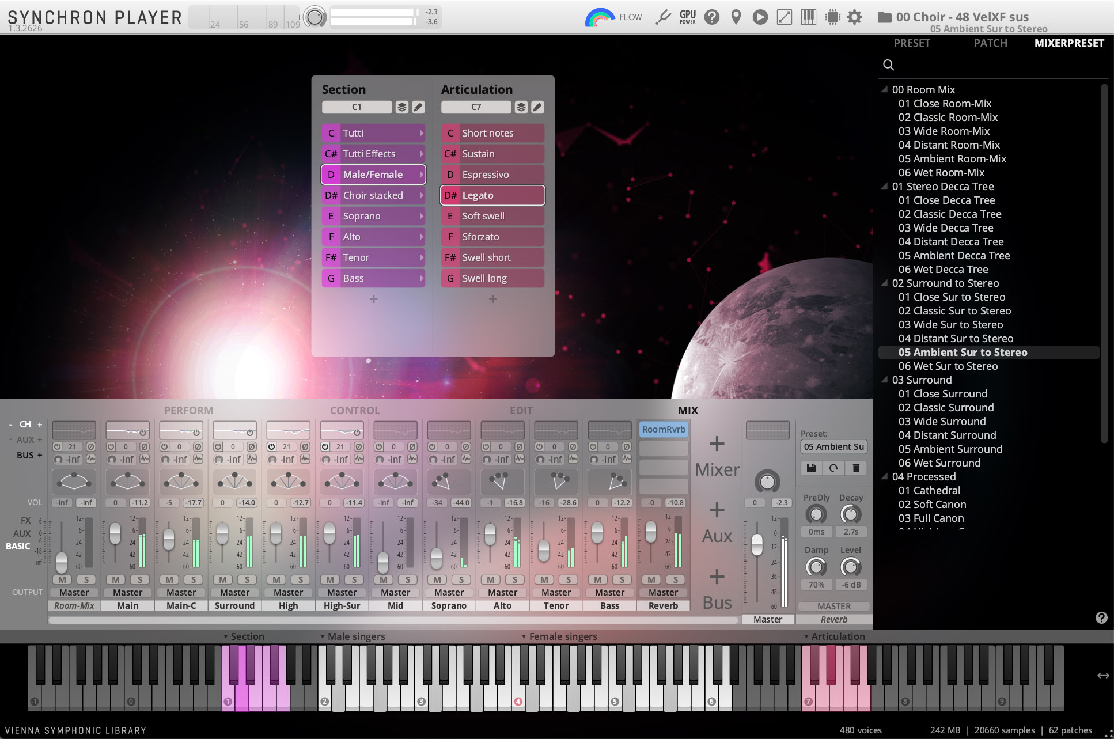Viewport: 1114px width, 739px height.
Task: Collapse the 02 Surround to Stereo folder
Action: 884,283
